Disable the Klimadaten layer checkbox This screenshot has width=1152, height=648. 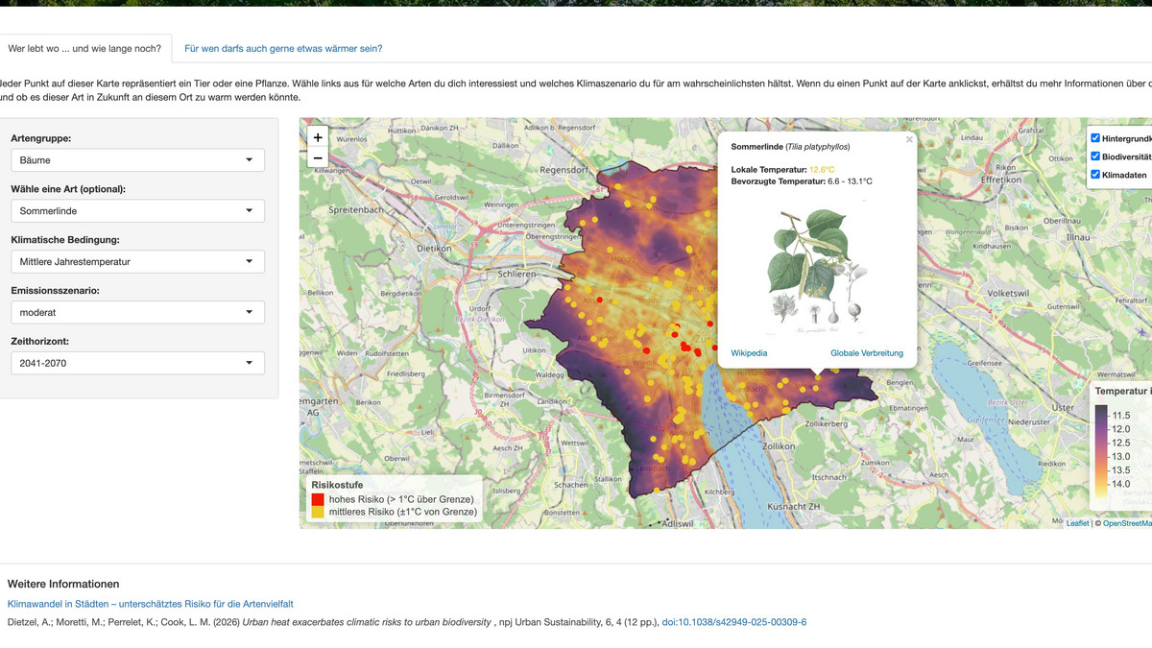coord(1095,175)
